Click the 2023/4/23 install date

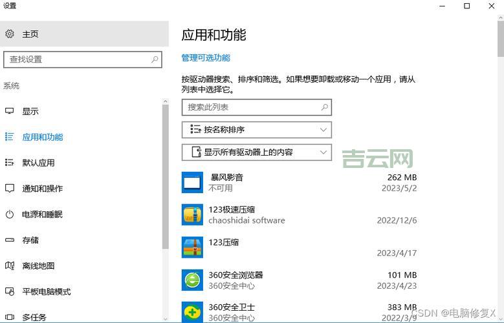click(397, 286)
